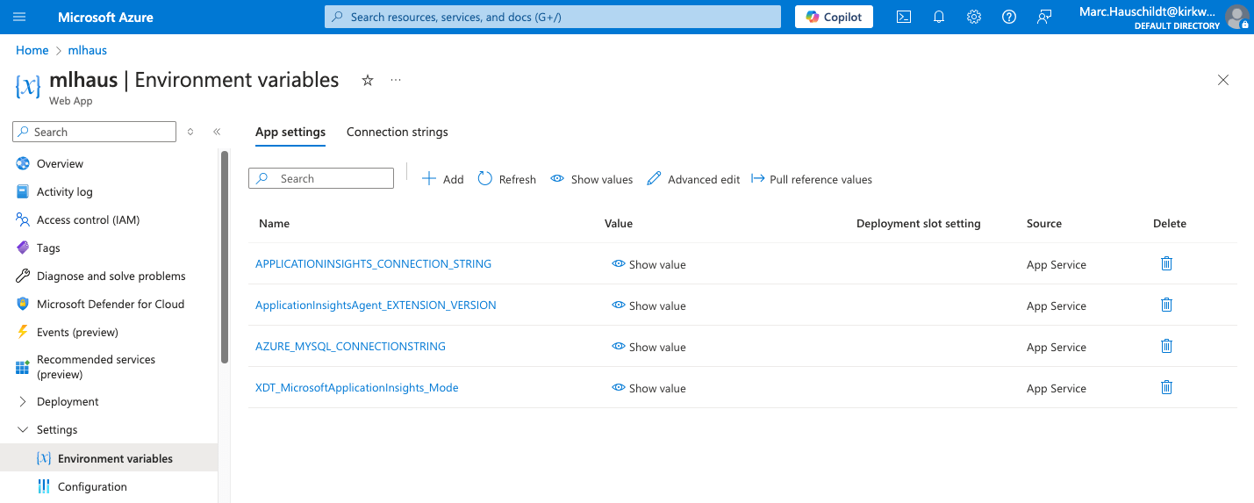Image resolution: width=1254 pixels, height=503 pixels.
Task: Expand the Deployment section in the sidebar
Action: [x=23, y=401]
